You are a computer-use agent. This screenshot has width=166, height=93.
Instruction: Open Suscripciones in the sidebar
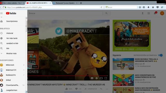(12, 21)
